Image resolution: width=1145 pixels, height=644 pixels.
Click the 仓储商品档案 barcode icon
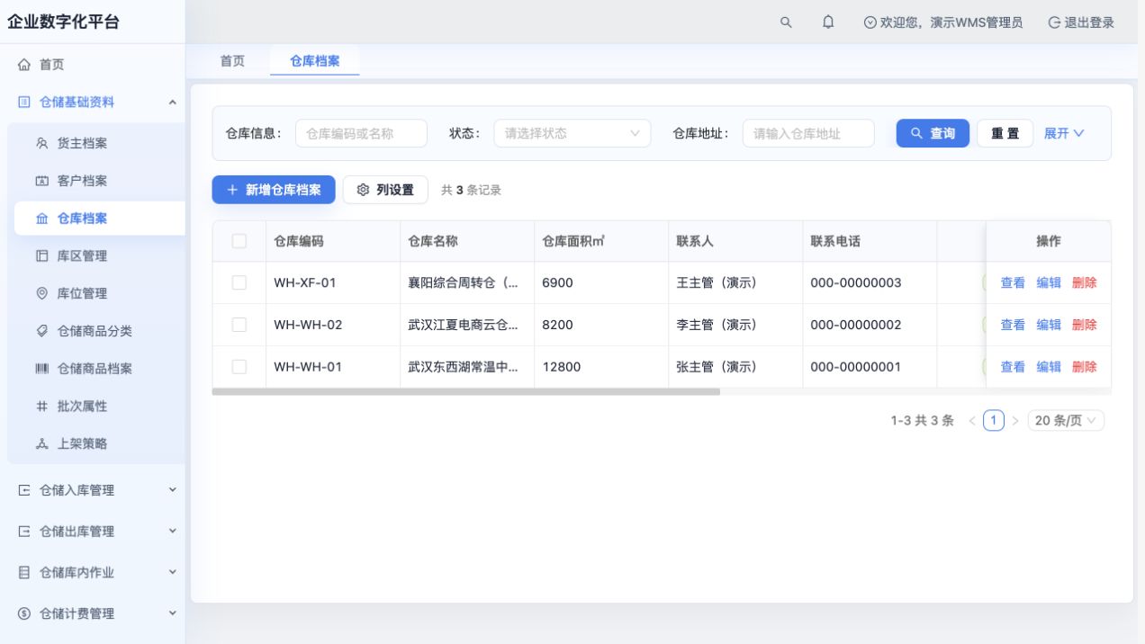41,369
